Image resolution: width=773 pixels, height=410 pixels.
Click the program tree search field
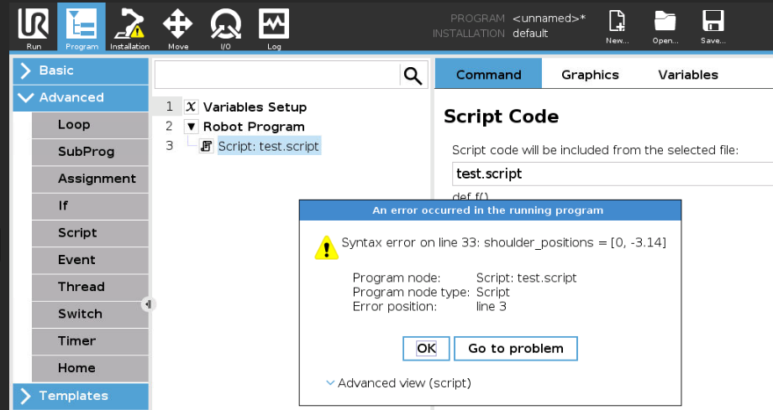tap(277, 75)
